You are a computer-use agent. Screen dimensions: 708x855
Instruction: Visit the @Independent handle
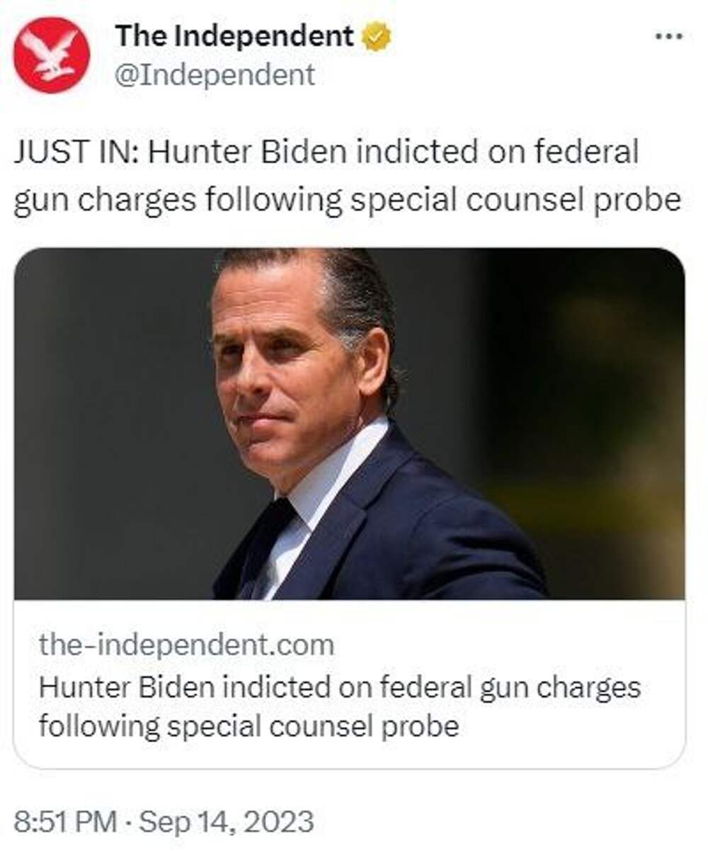[x=215, y=75]
